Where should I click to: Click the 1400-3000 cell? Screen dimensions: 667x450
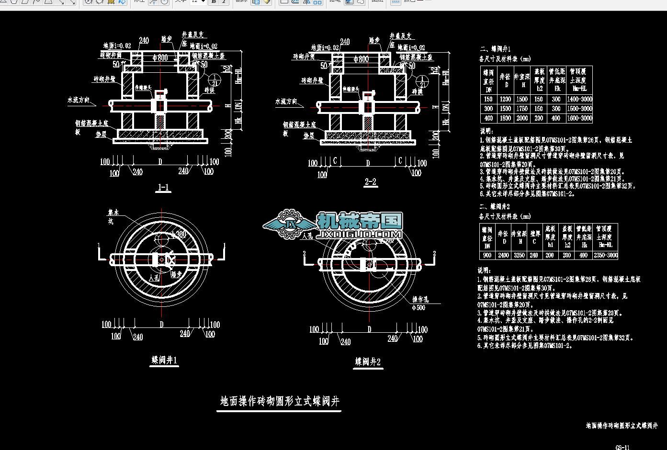coord(579,99)
